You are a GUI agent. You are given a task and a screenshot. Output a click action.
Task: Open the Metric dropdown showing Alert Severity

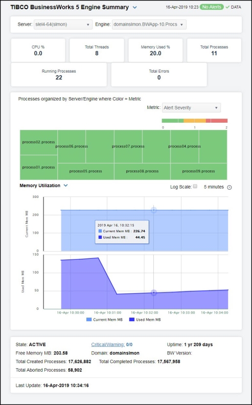tap(191, 108)
